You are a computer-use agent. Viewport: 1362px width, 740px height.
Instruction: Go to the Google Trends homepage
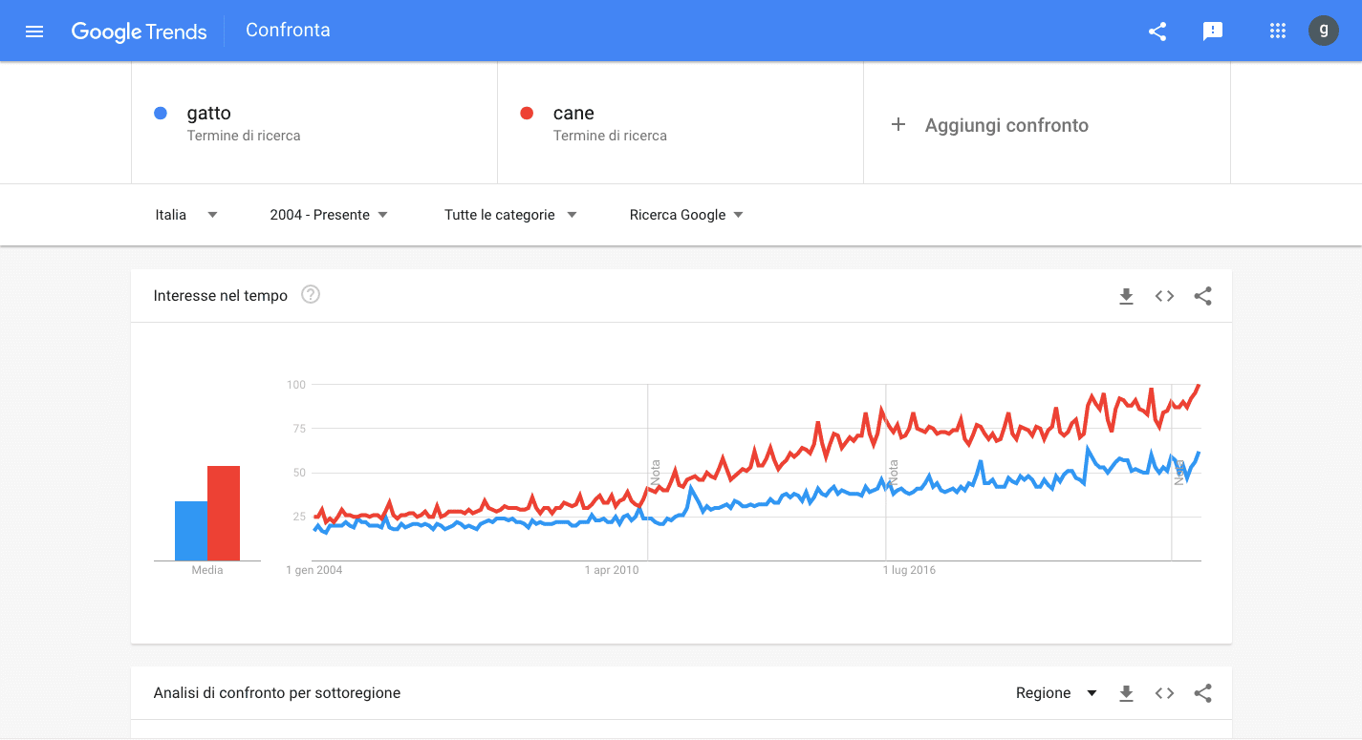tap(140, 31)
